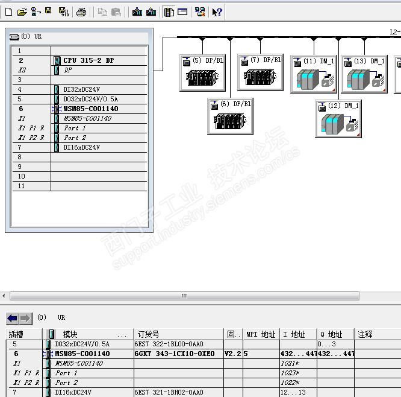
Task: Click Q address cell 0...3
Action: [x=335, y=344]
